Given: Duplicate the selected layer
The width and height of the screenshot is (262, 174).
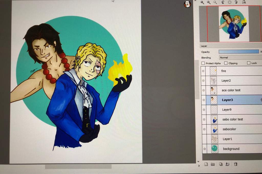Looking at the screenshot, I should pyautogui.click(x=221, y=164).
